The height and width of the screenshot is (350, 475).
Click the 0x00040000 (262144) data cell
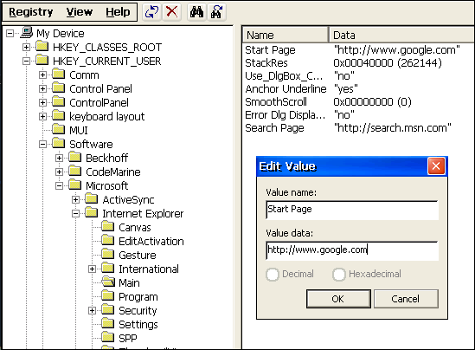click(388, 62)
